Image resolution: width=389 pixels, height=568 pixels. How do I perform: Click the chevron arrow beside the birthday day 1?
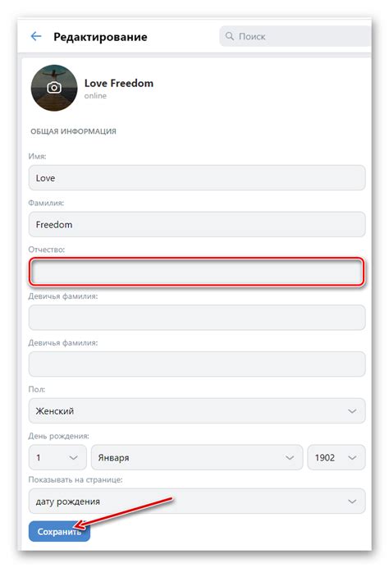(74, 458)
